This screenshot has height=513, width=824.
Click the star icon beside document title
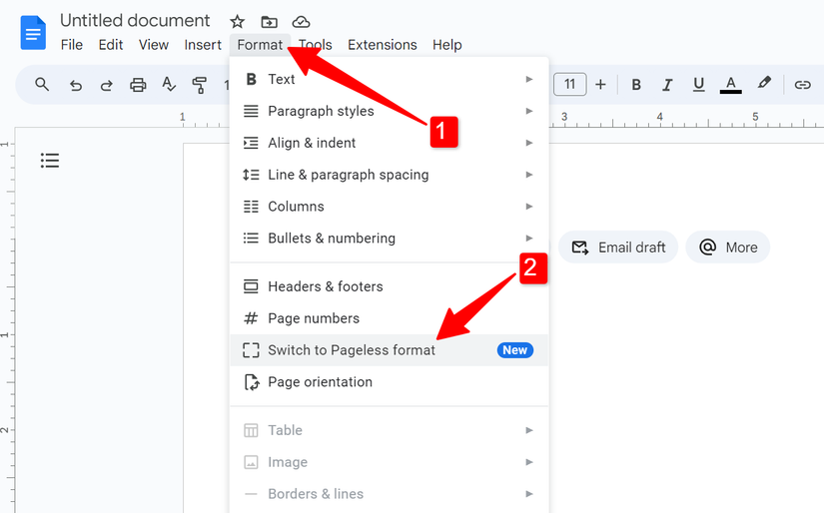[x=237, y=21]
